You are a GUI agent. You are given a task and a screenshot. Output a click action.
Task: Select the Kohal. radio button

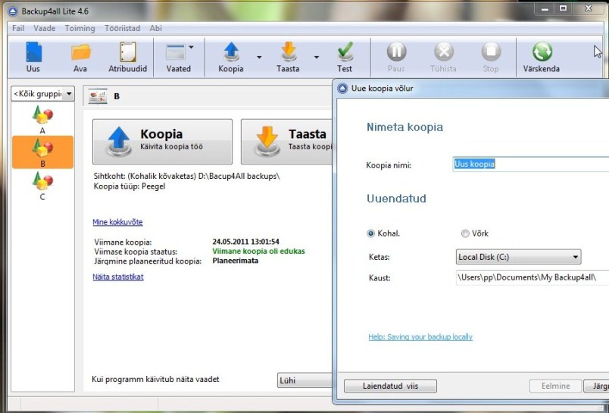pos(370,233)
